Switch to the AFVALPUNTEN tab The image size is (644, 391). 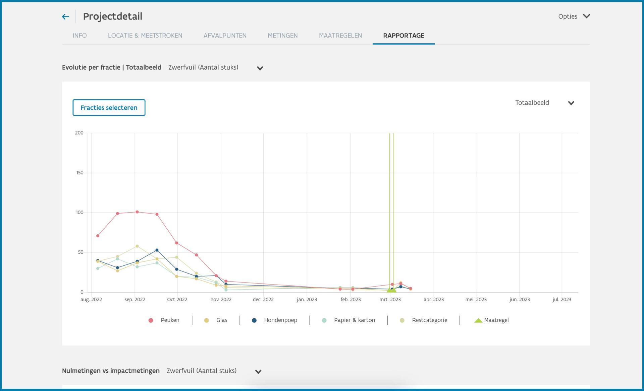pos(225,35)
